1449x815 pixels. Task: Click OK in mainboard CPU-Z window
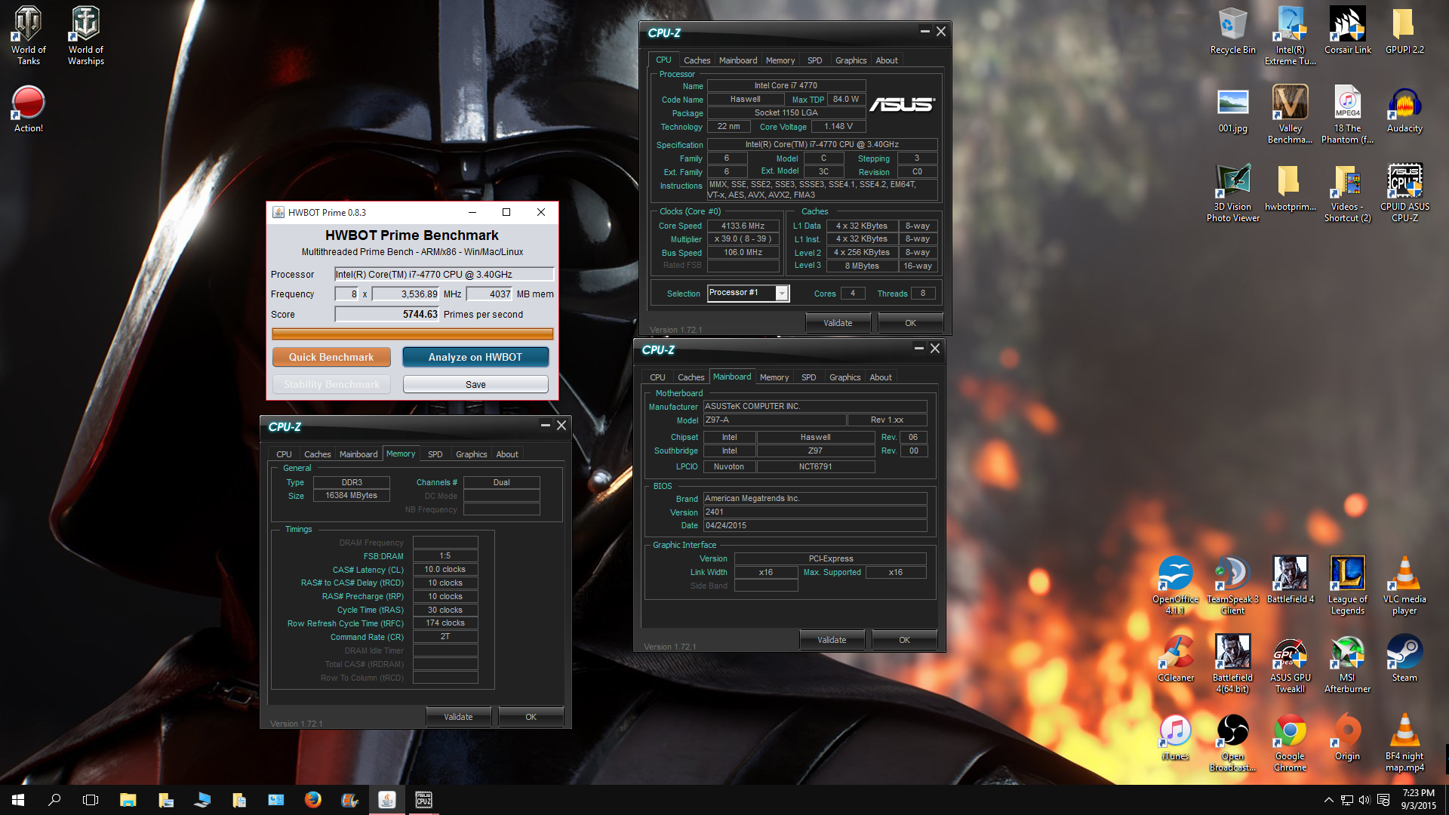pyautogui.click(x=904, y=640)
